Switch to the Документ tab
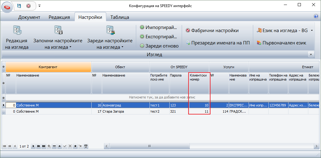Screen dimensions: 321x158 click(x=29, y=17)
